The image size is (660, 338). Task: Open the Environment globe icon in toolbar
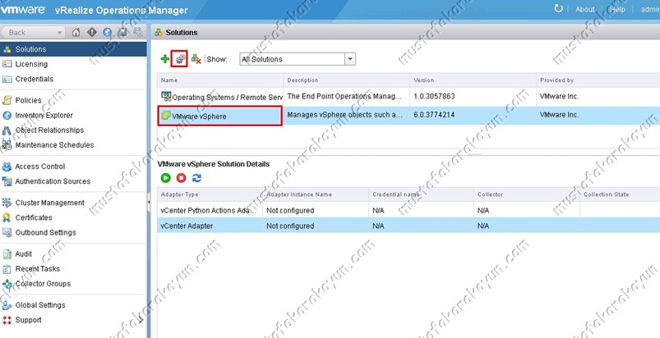tap(108, 32)
